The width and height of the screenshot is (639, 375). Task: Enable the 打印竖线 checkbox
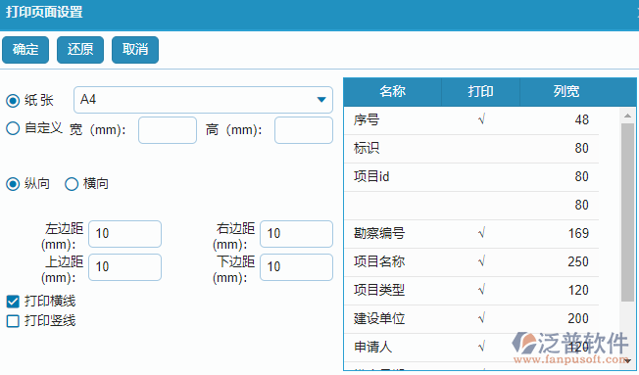click(x=13, y=321)
